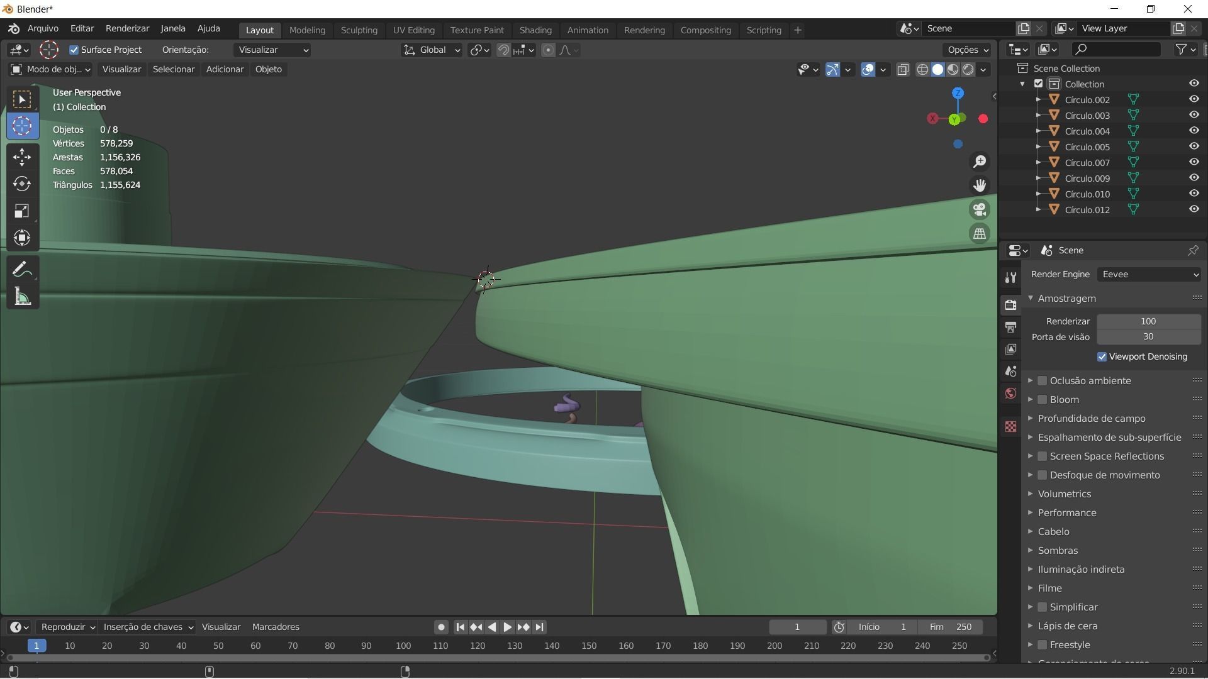Select the Measure tool
The width and height of the screenshot is (1208, 679).
[x=22, y=297]
